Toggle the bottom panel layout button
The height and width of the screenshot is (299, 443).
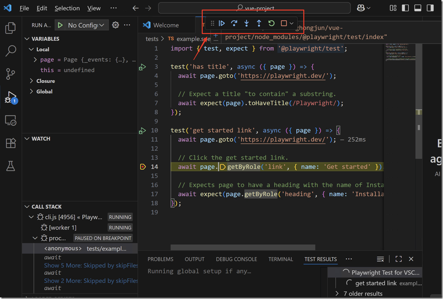tap(417, 8)
